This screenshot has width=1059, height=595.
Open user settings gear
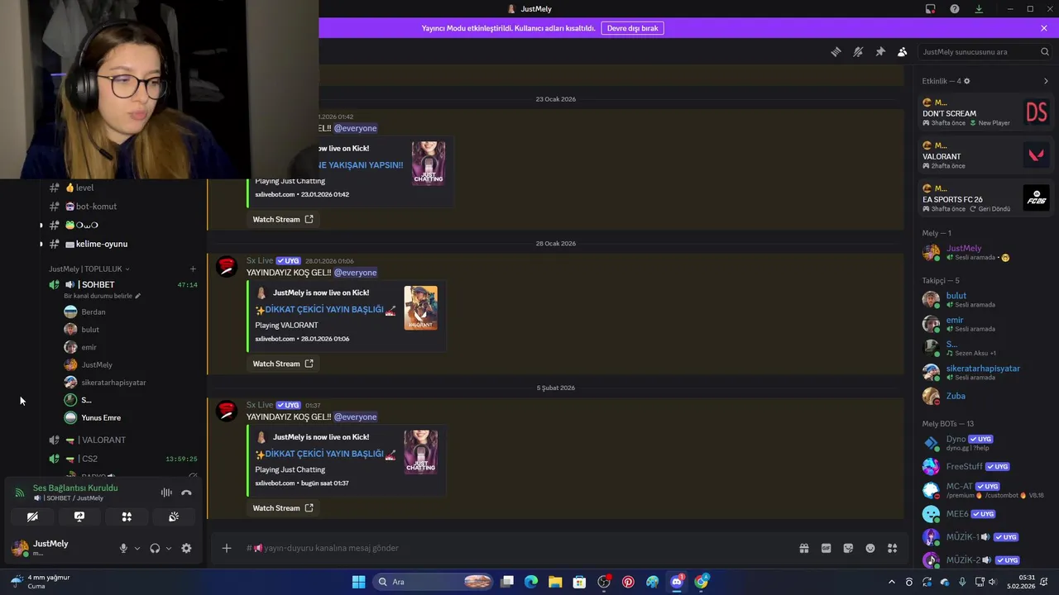point(186,548)
